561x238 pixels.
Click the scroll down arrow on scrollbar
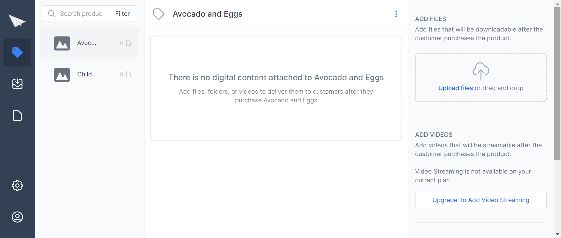click(x=557, y=234)
